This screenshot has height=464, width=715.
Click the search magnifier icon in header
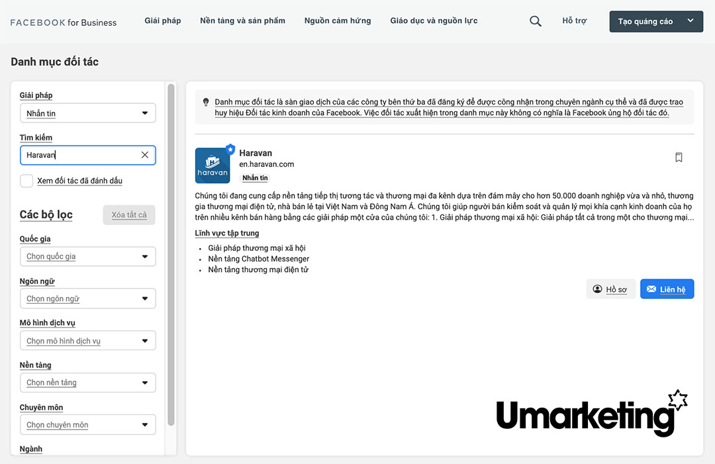point(536,21)
